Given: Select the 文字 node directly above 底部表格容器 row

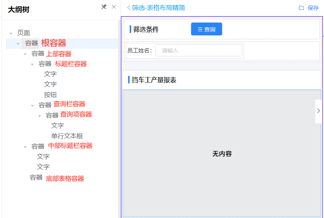Looking at the screenshot, I should click(x=43, y=167).
